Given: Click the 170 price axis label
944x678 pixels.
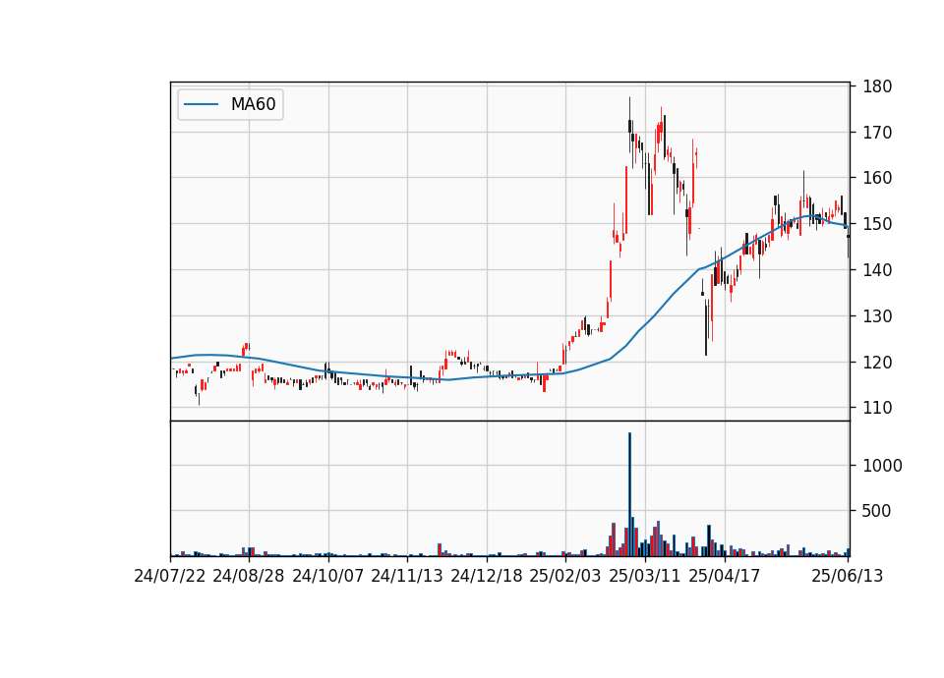Looking at the screenshot, I should [x=877, y=133].
